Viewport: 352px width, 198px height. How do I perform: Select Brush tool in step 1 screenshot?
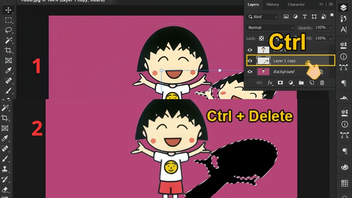click(x=9, y=90)
